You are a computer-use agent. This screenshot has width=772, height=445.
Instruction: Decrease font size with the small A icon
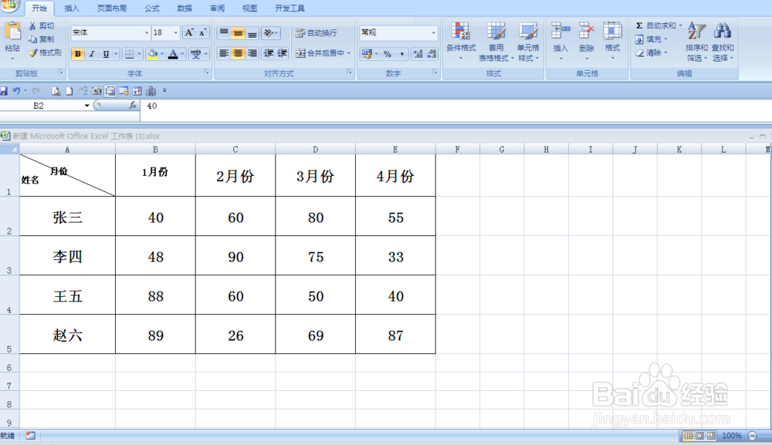pos(202,32)
